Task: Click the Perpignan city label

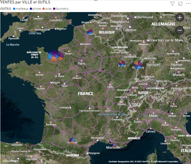Action: (x=94, y=153)
